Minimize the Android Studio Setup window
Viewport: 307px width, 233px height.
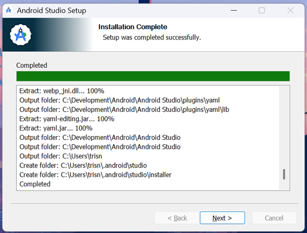(234, 10)
